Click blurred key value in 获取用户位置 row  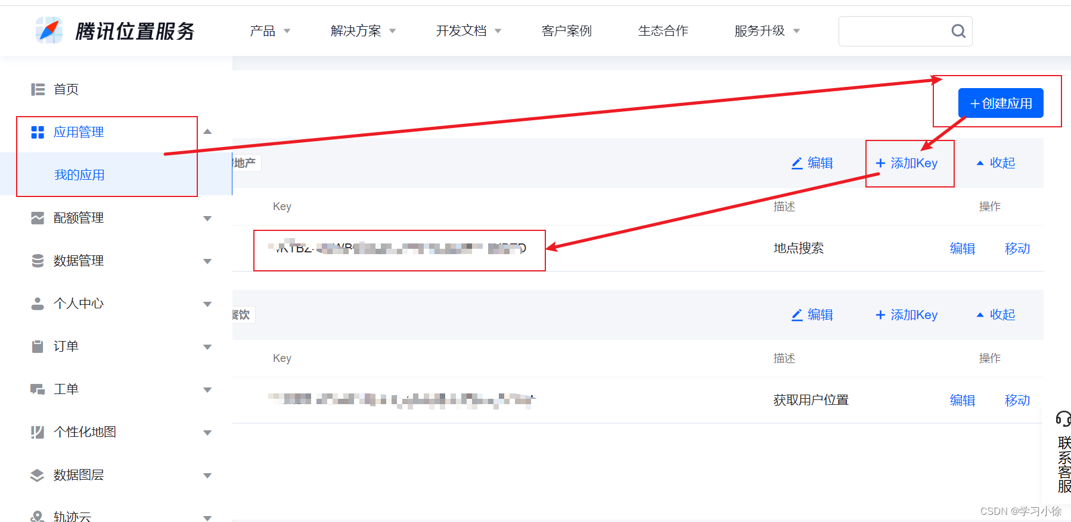click(x=402, y=400)
